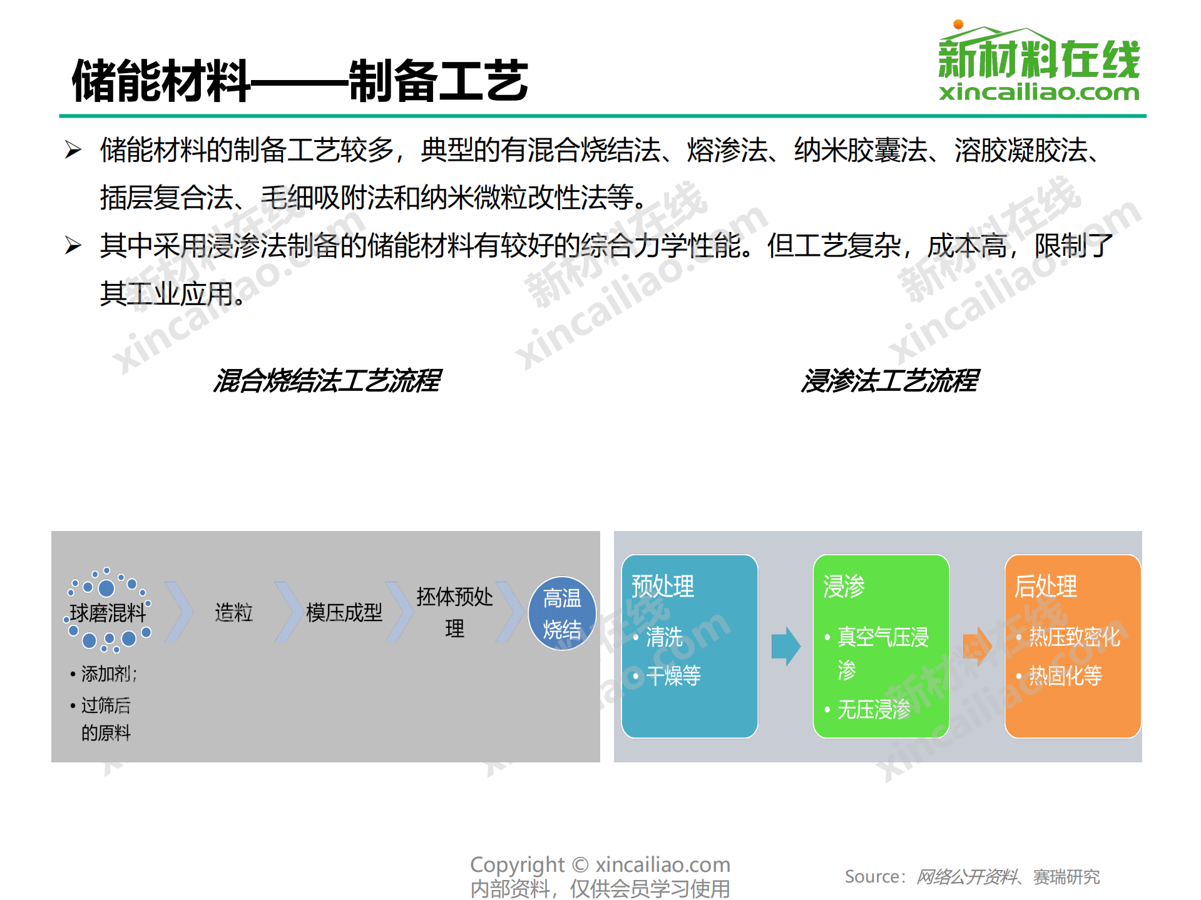This screenshot has height=900, width=1201.
Task: Select the orange dot above the logo house
Action: pyautogui.click(x=957, y=25)
